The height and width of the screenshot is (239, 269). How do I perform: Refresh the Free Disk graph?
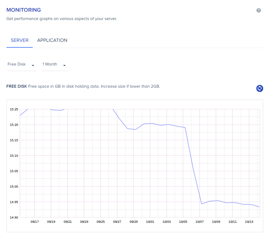click(260, 88)
